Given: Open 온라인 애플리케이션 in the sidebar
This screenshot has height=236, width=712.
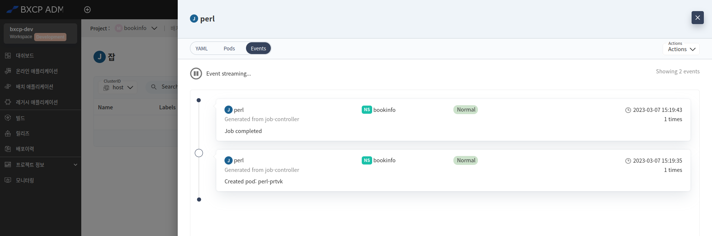Looking at the screenshot, I should click(x=40, y=71).
